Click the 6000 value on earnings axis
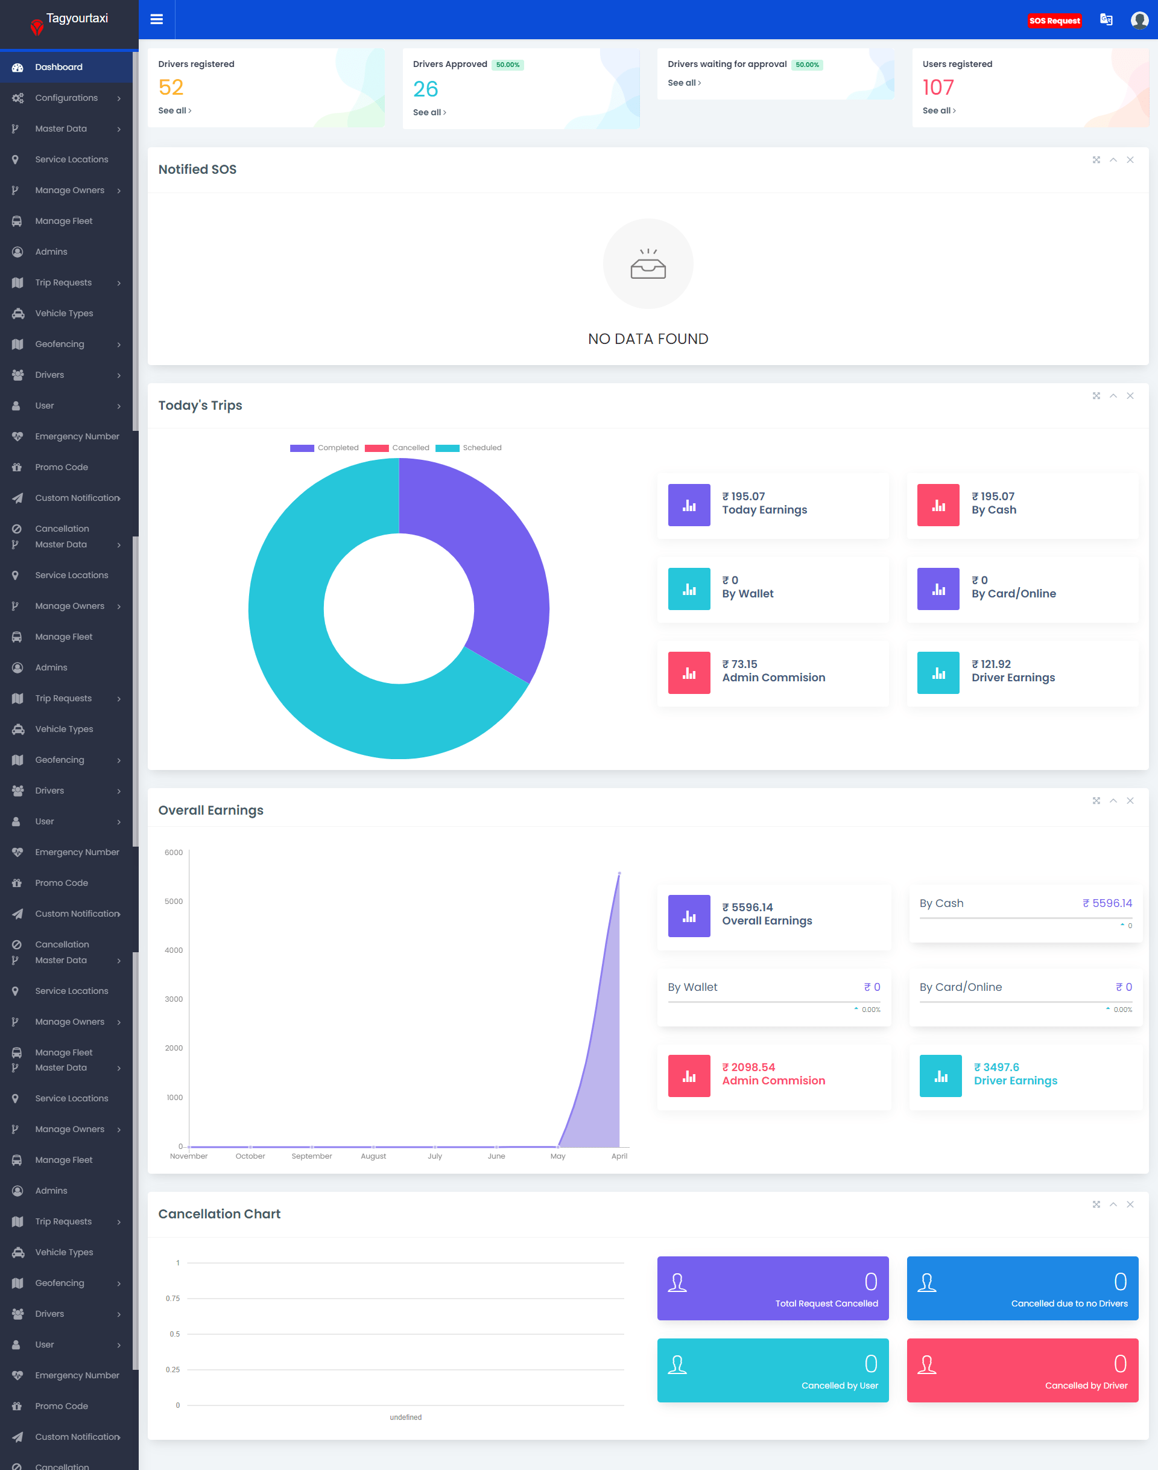1158x1470 pixels. click(x=174, y=853)
